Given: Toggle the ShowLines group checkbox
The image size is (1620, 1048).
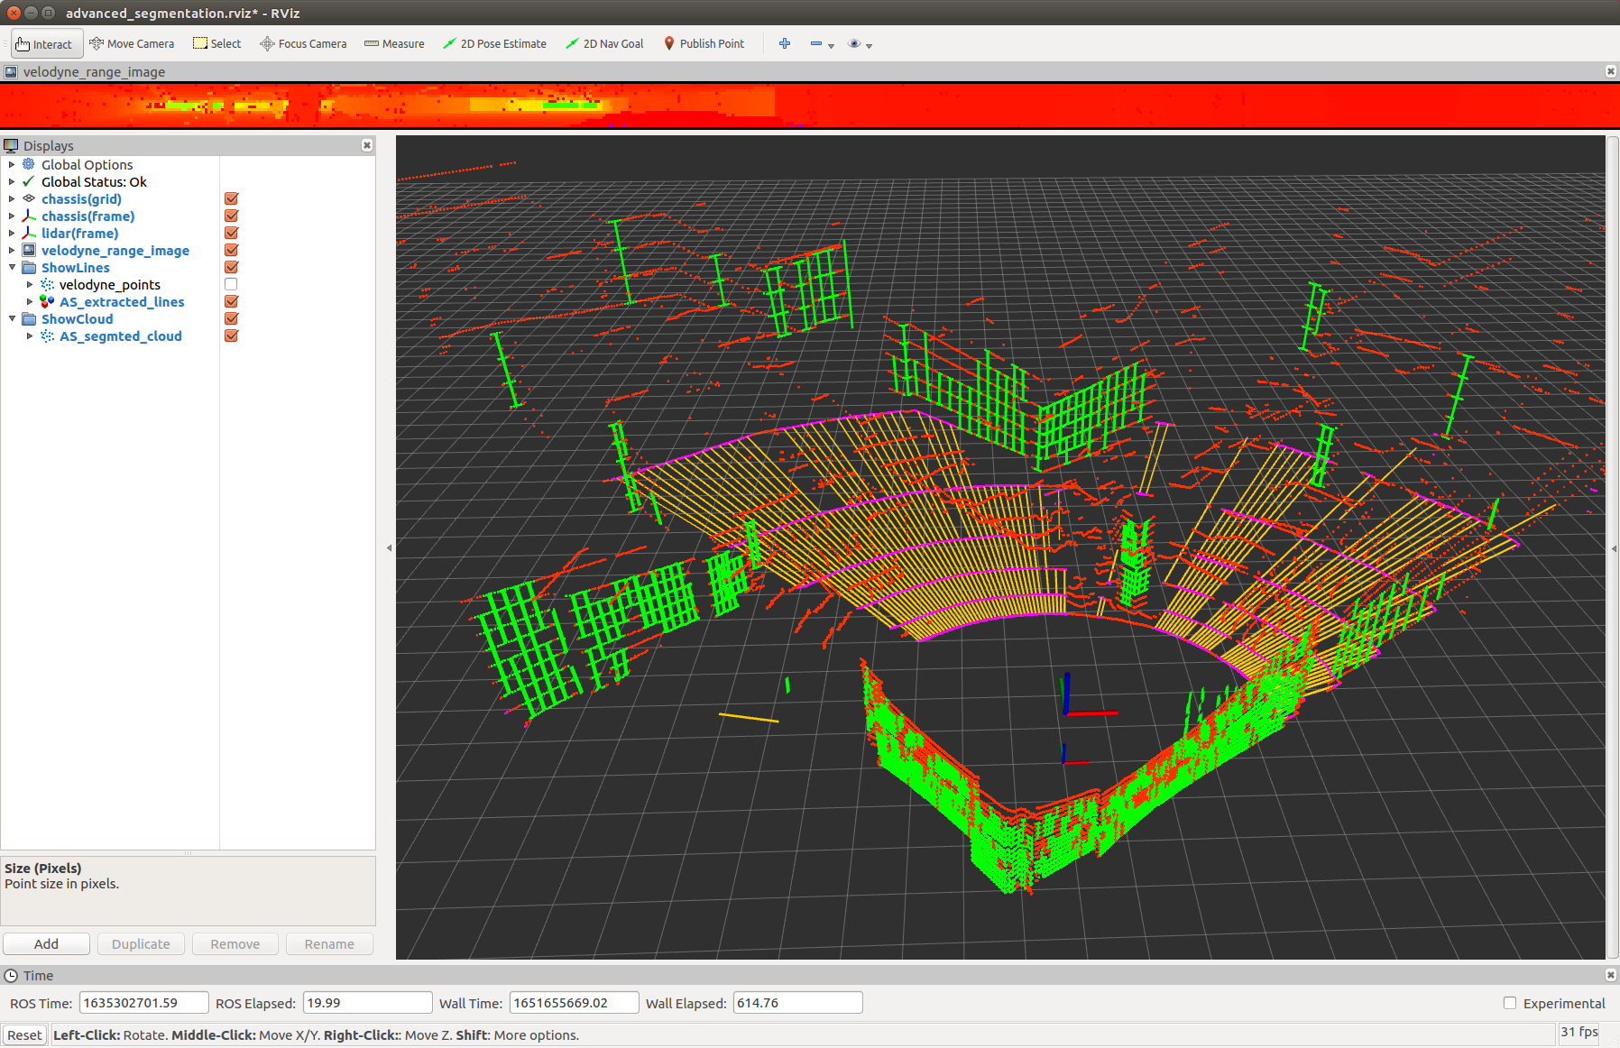Looking at the screenshot, I should 231,267.
